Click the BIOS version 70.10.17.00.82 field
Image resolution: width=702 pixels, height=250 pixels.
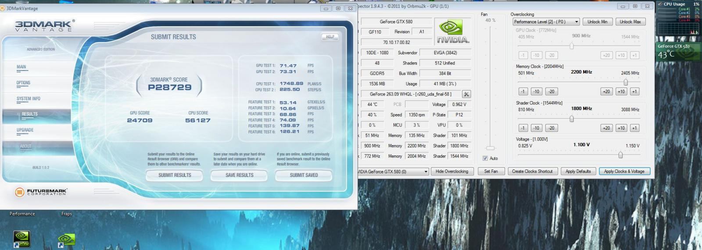point(396,42)
